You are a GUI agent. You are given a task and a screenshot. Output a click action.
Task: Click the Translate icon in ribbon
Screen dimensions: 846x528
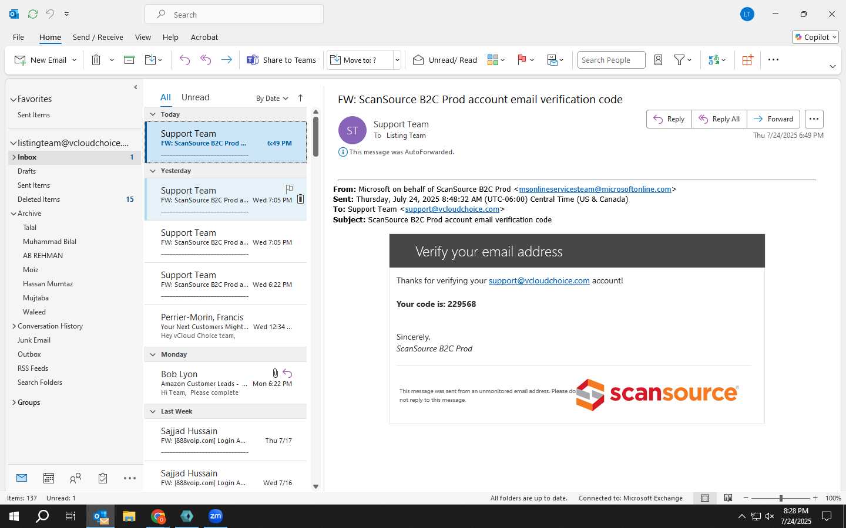[x=714, y=60]
